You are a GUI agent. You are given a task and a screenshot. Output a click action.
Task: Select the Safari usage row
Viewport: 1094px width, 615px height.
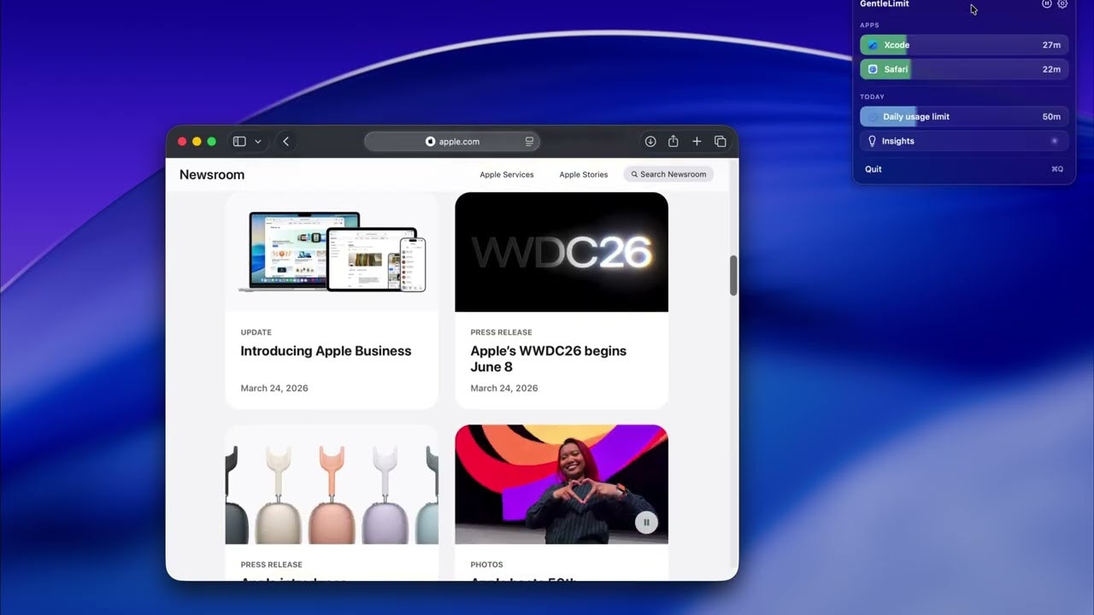pyautogui.click(x=964, y=69)
